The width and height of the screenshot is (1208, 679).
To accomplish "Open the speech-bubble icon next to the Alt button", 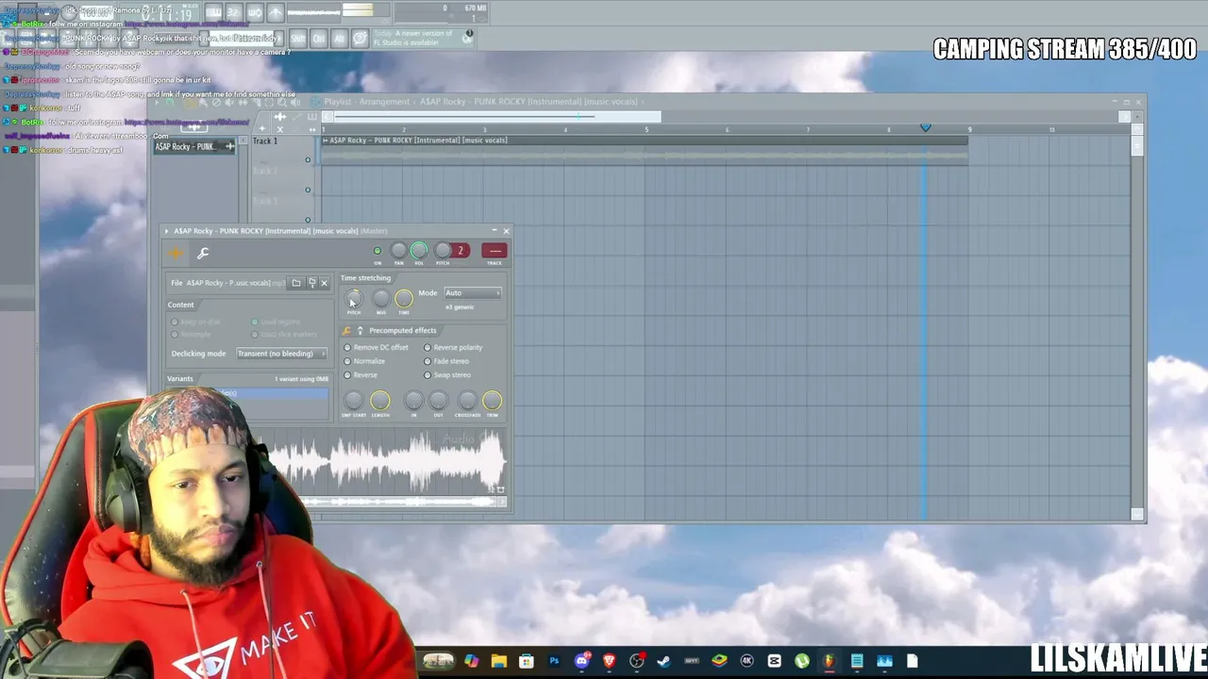I will (x=360, y=39).
